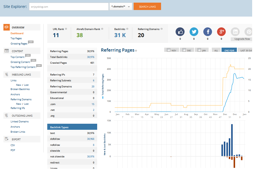Click the NEW badge next to Top Content
Image resolution: width=254 pixels, height=189 pixels.
[28, 55]
